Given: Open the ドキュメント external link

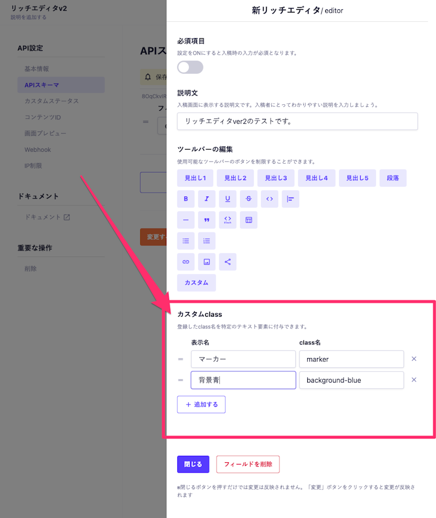Looking at the screenshot, I should (47, 217).
